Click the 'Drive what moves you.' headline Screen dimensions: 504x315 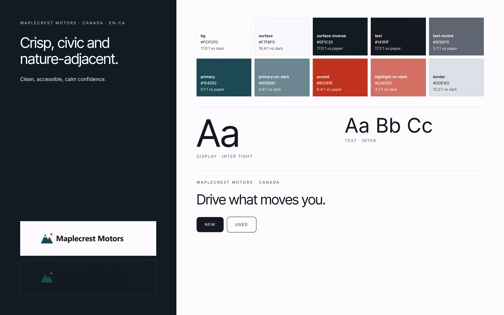261,200
